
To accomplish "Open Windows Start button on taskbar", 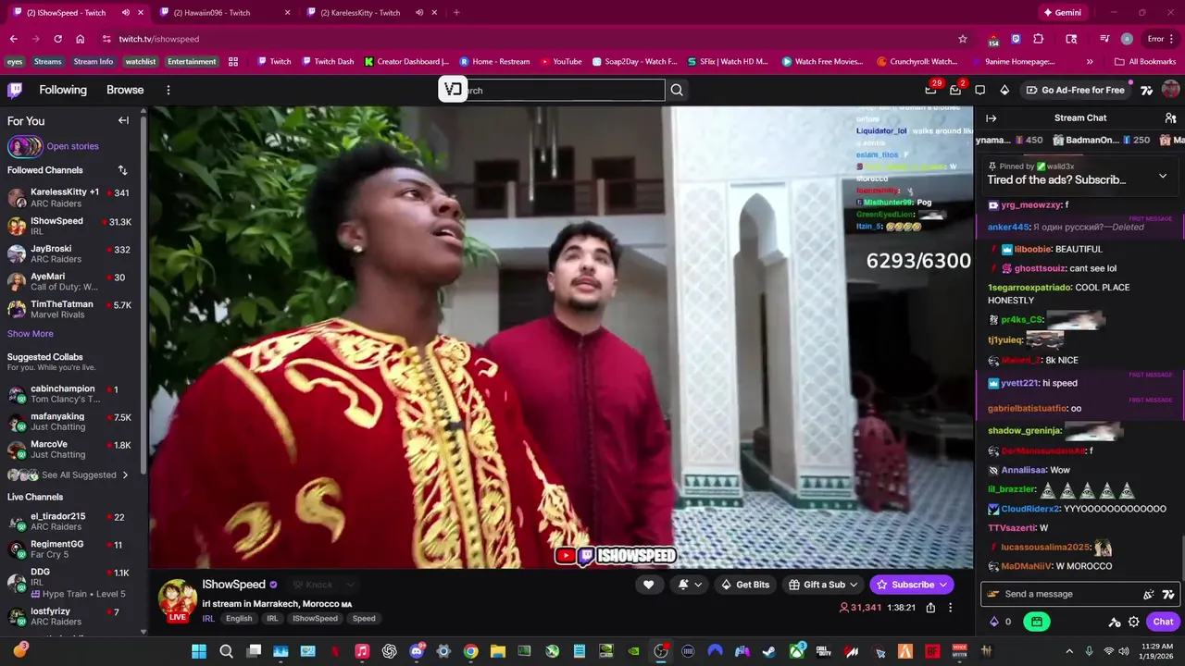I will 199,651.
